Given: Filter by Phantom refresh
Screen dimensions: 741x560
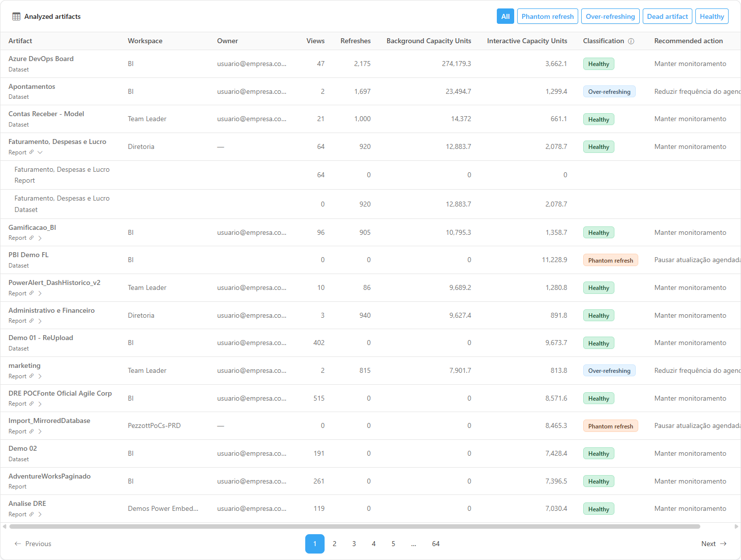Looking at the screenshot, I should pos(547,16).
